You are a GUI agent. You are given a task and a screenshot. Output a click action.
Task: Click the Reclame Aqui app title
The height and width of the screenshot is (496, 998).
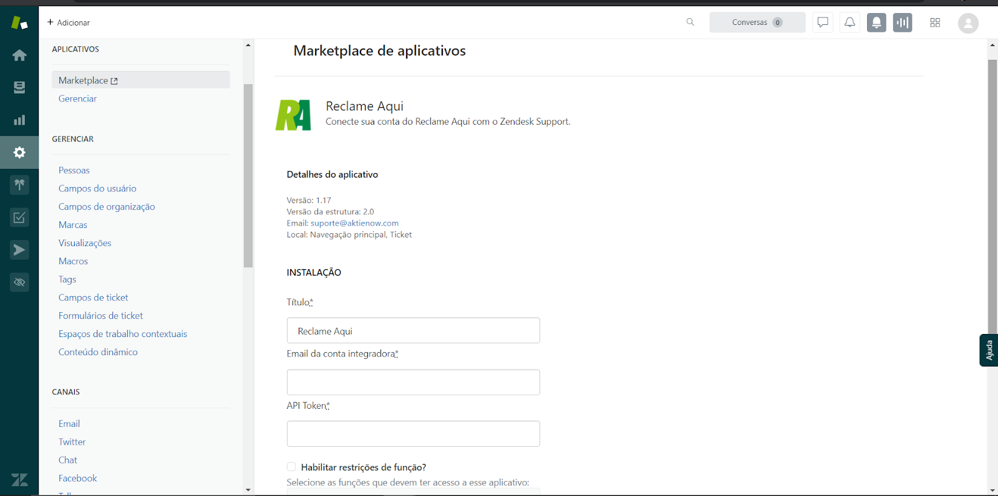pos(364,106)
